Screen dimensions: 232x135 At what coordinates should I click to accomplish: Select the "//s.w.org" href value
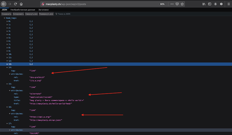35,81
